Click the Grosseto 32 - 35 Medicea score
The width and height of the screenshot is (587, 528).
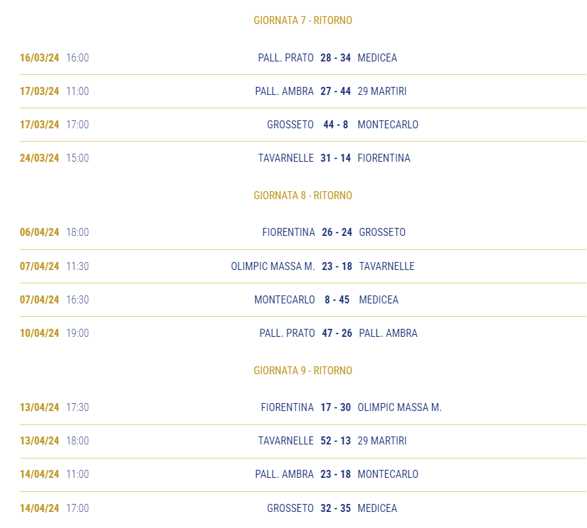[336, 508]
